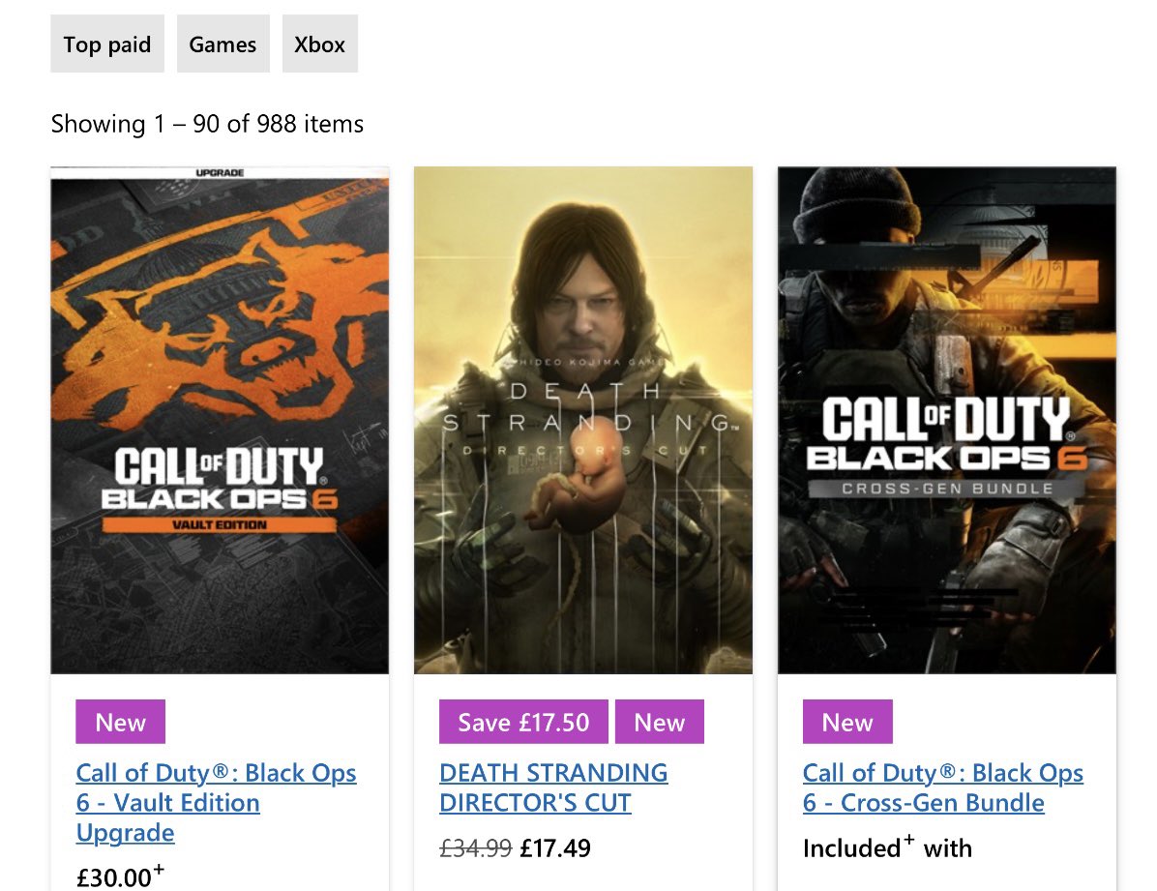
Task: Click the 'Included with' text
Action: [887, 847]
